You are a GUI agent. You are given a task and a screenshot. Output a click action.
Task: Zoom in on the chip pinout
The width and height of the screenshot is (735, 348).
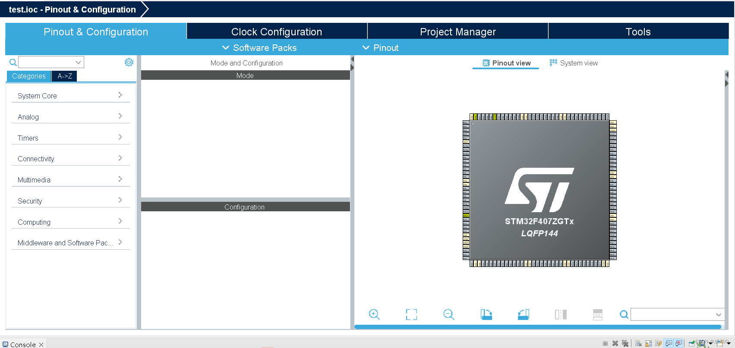click(x=374, y=314)
